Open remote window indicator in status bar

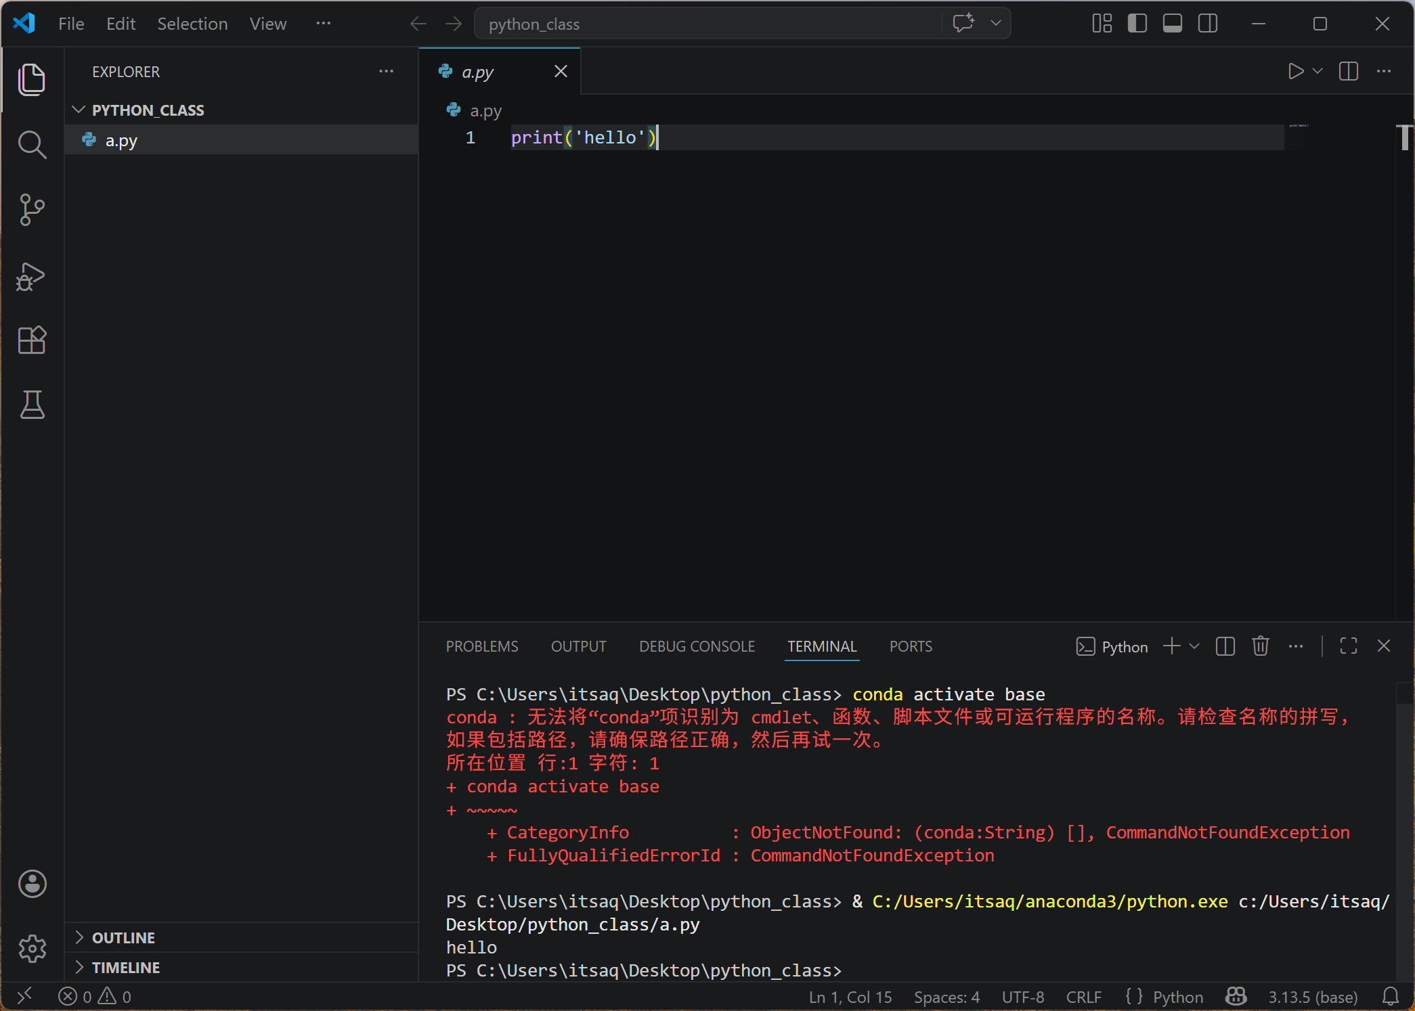24,996
